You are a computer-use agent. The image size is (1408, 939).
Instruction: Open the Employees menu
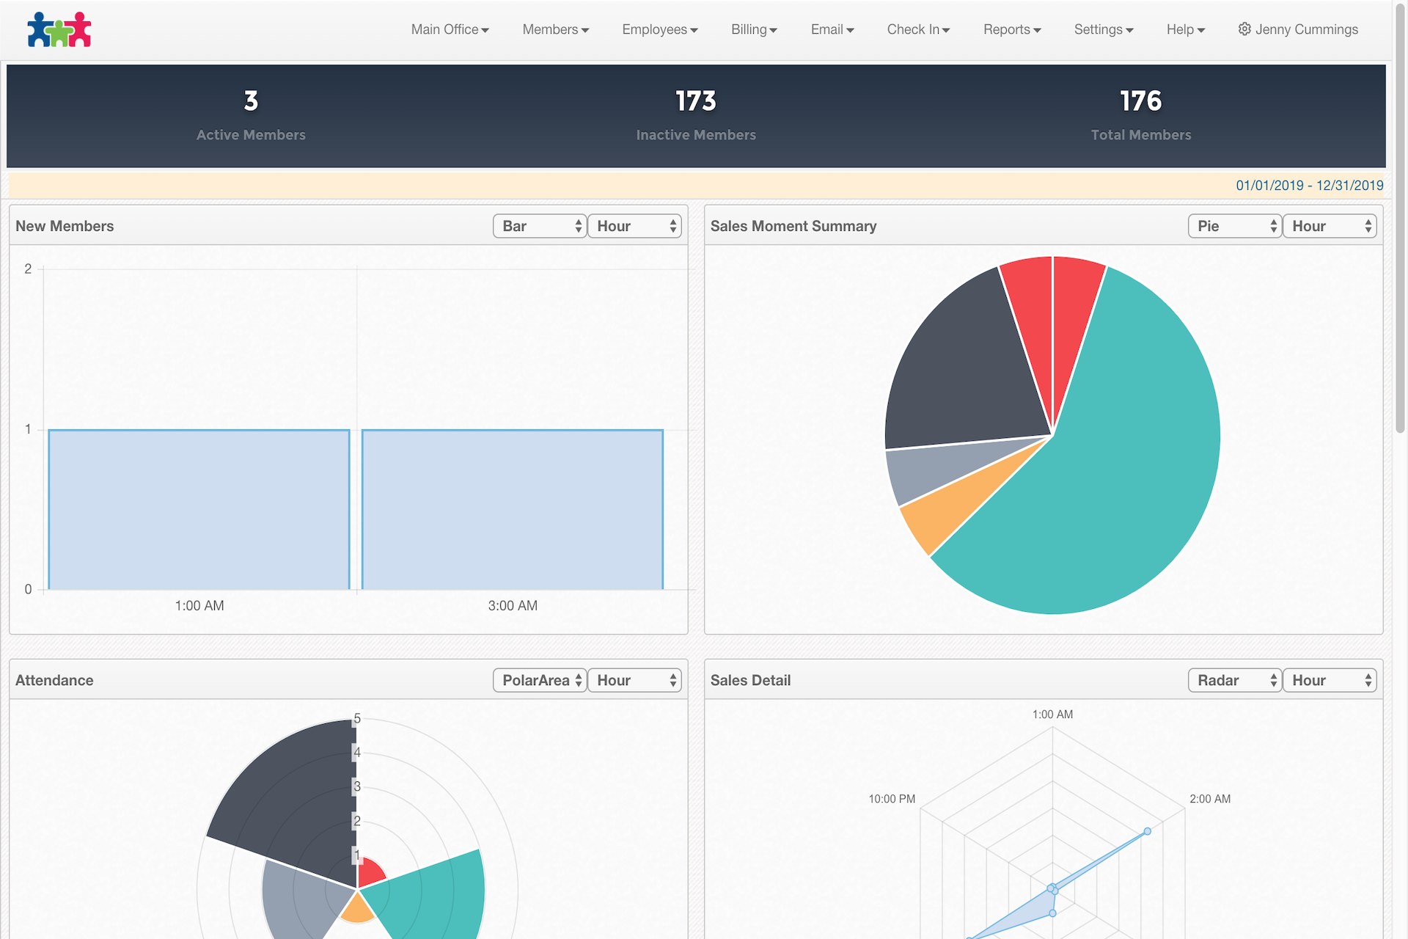[x=659, y=29]
